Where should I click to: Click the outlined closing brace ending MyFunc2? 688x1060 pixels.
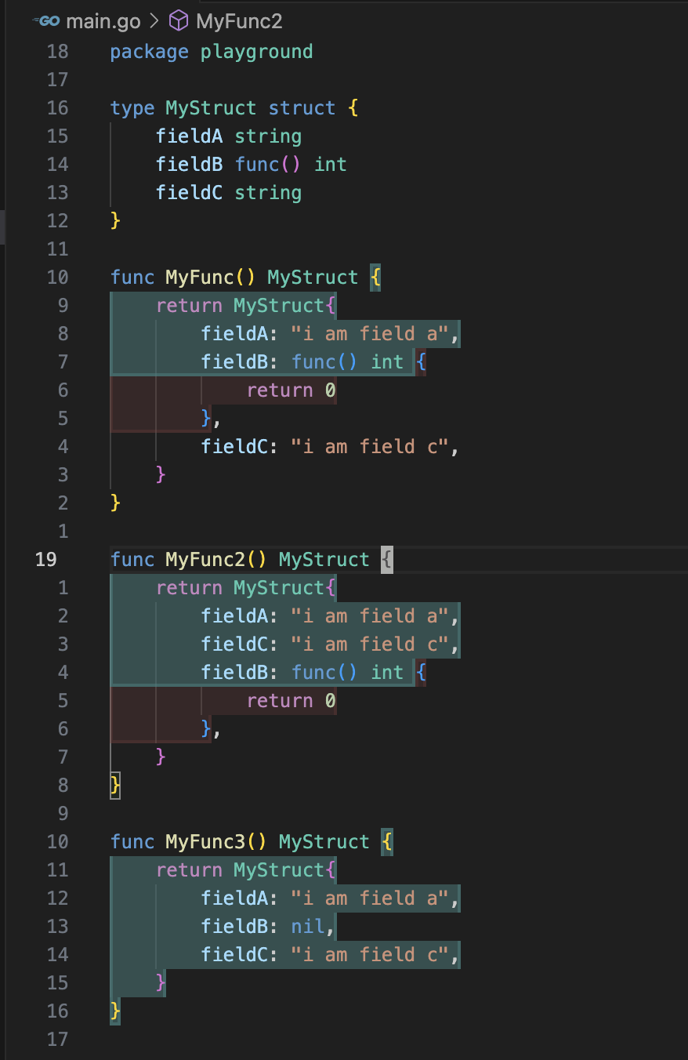(115, 786)
